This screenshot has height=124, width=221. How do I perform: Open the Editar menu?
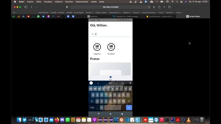pyautogui.click(x=39, y=2)
